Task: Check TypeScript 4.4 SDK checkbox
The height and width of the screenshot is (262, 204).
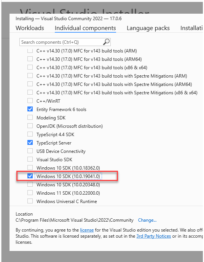Action: tap(30, 134)
